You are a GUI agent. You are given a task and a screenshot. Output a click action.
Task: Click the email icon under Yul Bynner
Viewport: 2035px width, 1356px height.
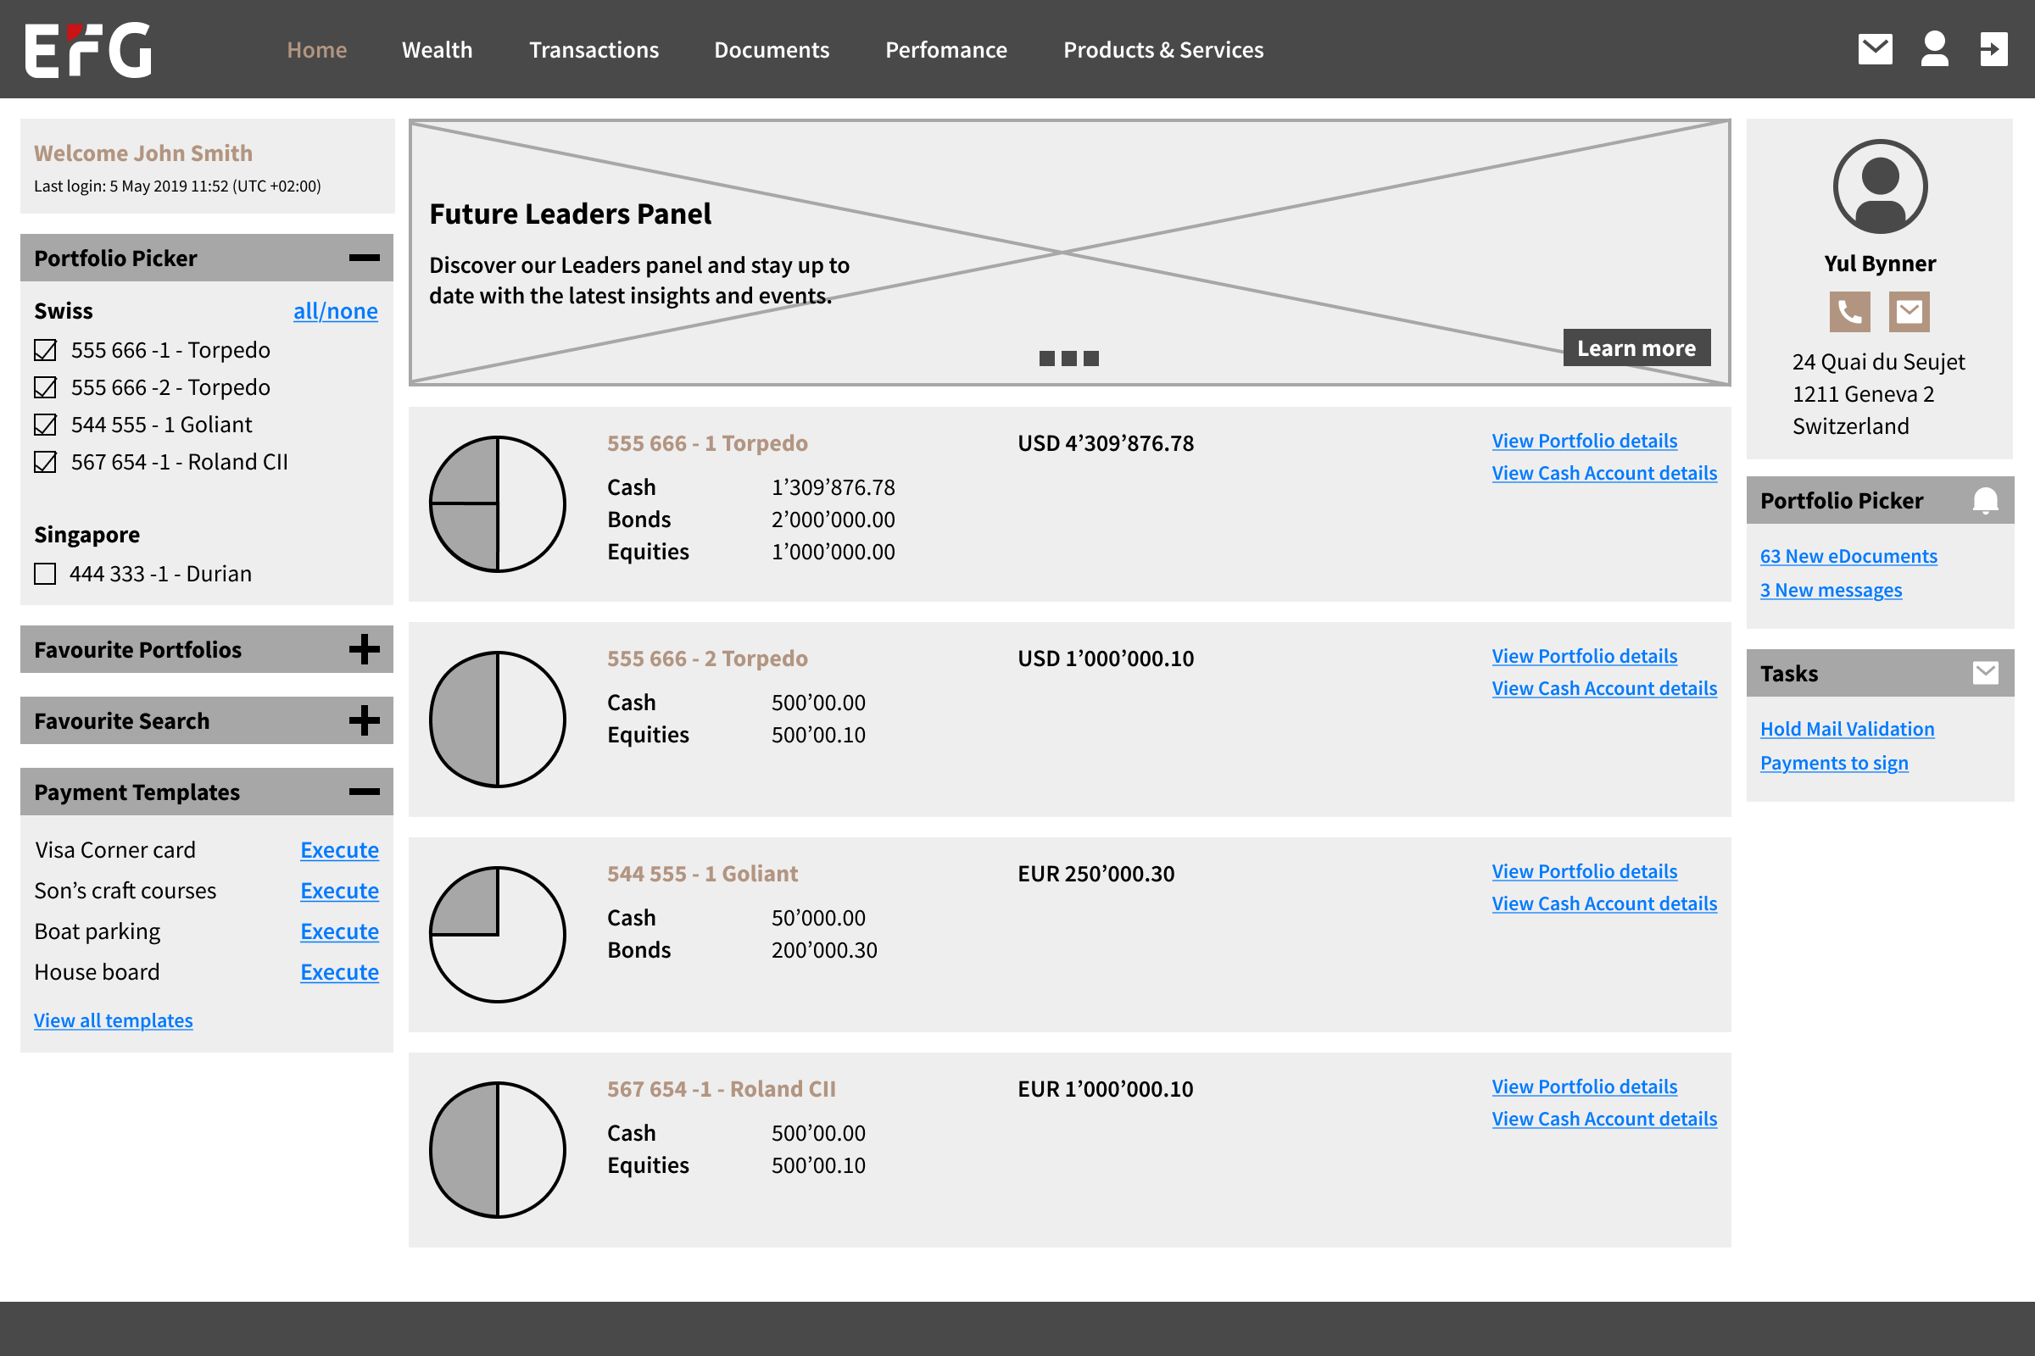[1909, 311]
